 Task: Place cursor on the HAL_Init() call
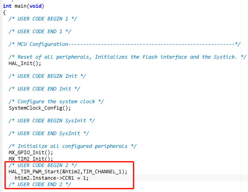(25, 64)
